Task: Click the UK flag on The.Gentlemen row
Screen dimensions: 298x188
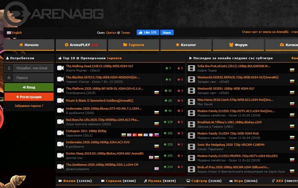Action: click(x=156, y=168)
